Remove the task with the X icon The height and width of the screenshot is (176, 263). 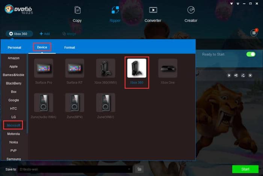click(x=250, y=76)
